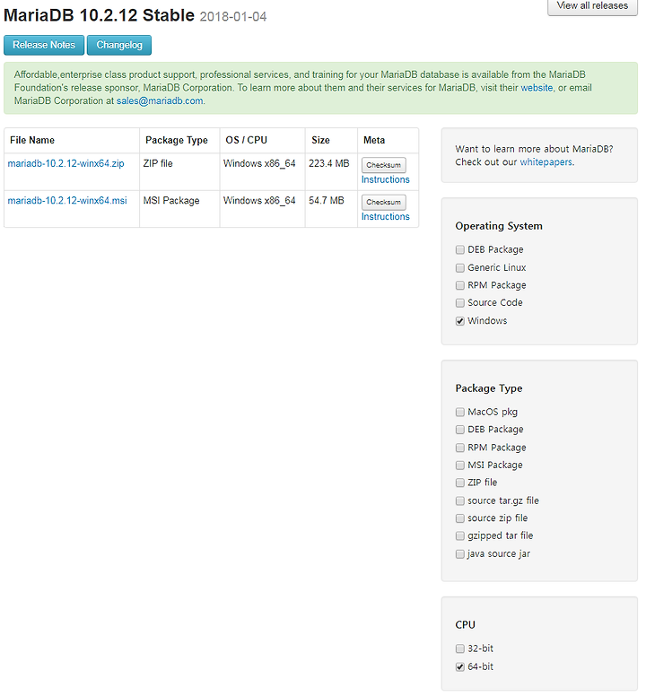Show Checksum for the MSI Package row
This screenshot has height=696, width=646.
(x=383, y=203)
